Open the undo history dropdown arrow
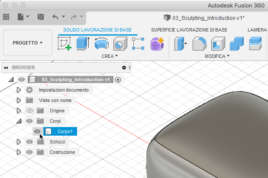268x178 pixels. 63,16
